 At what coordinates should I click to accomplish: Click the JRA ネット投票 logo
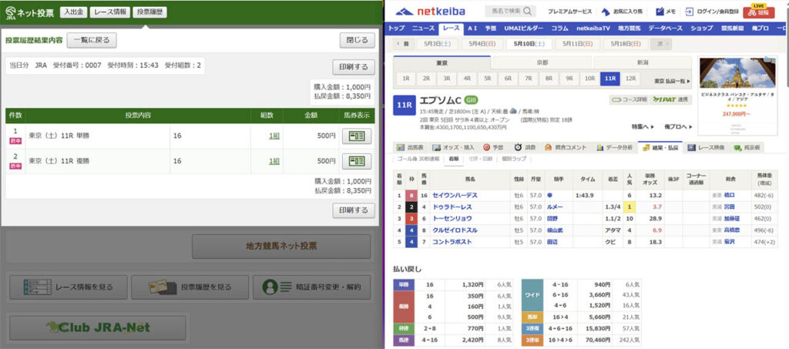[x=30, y=12]
